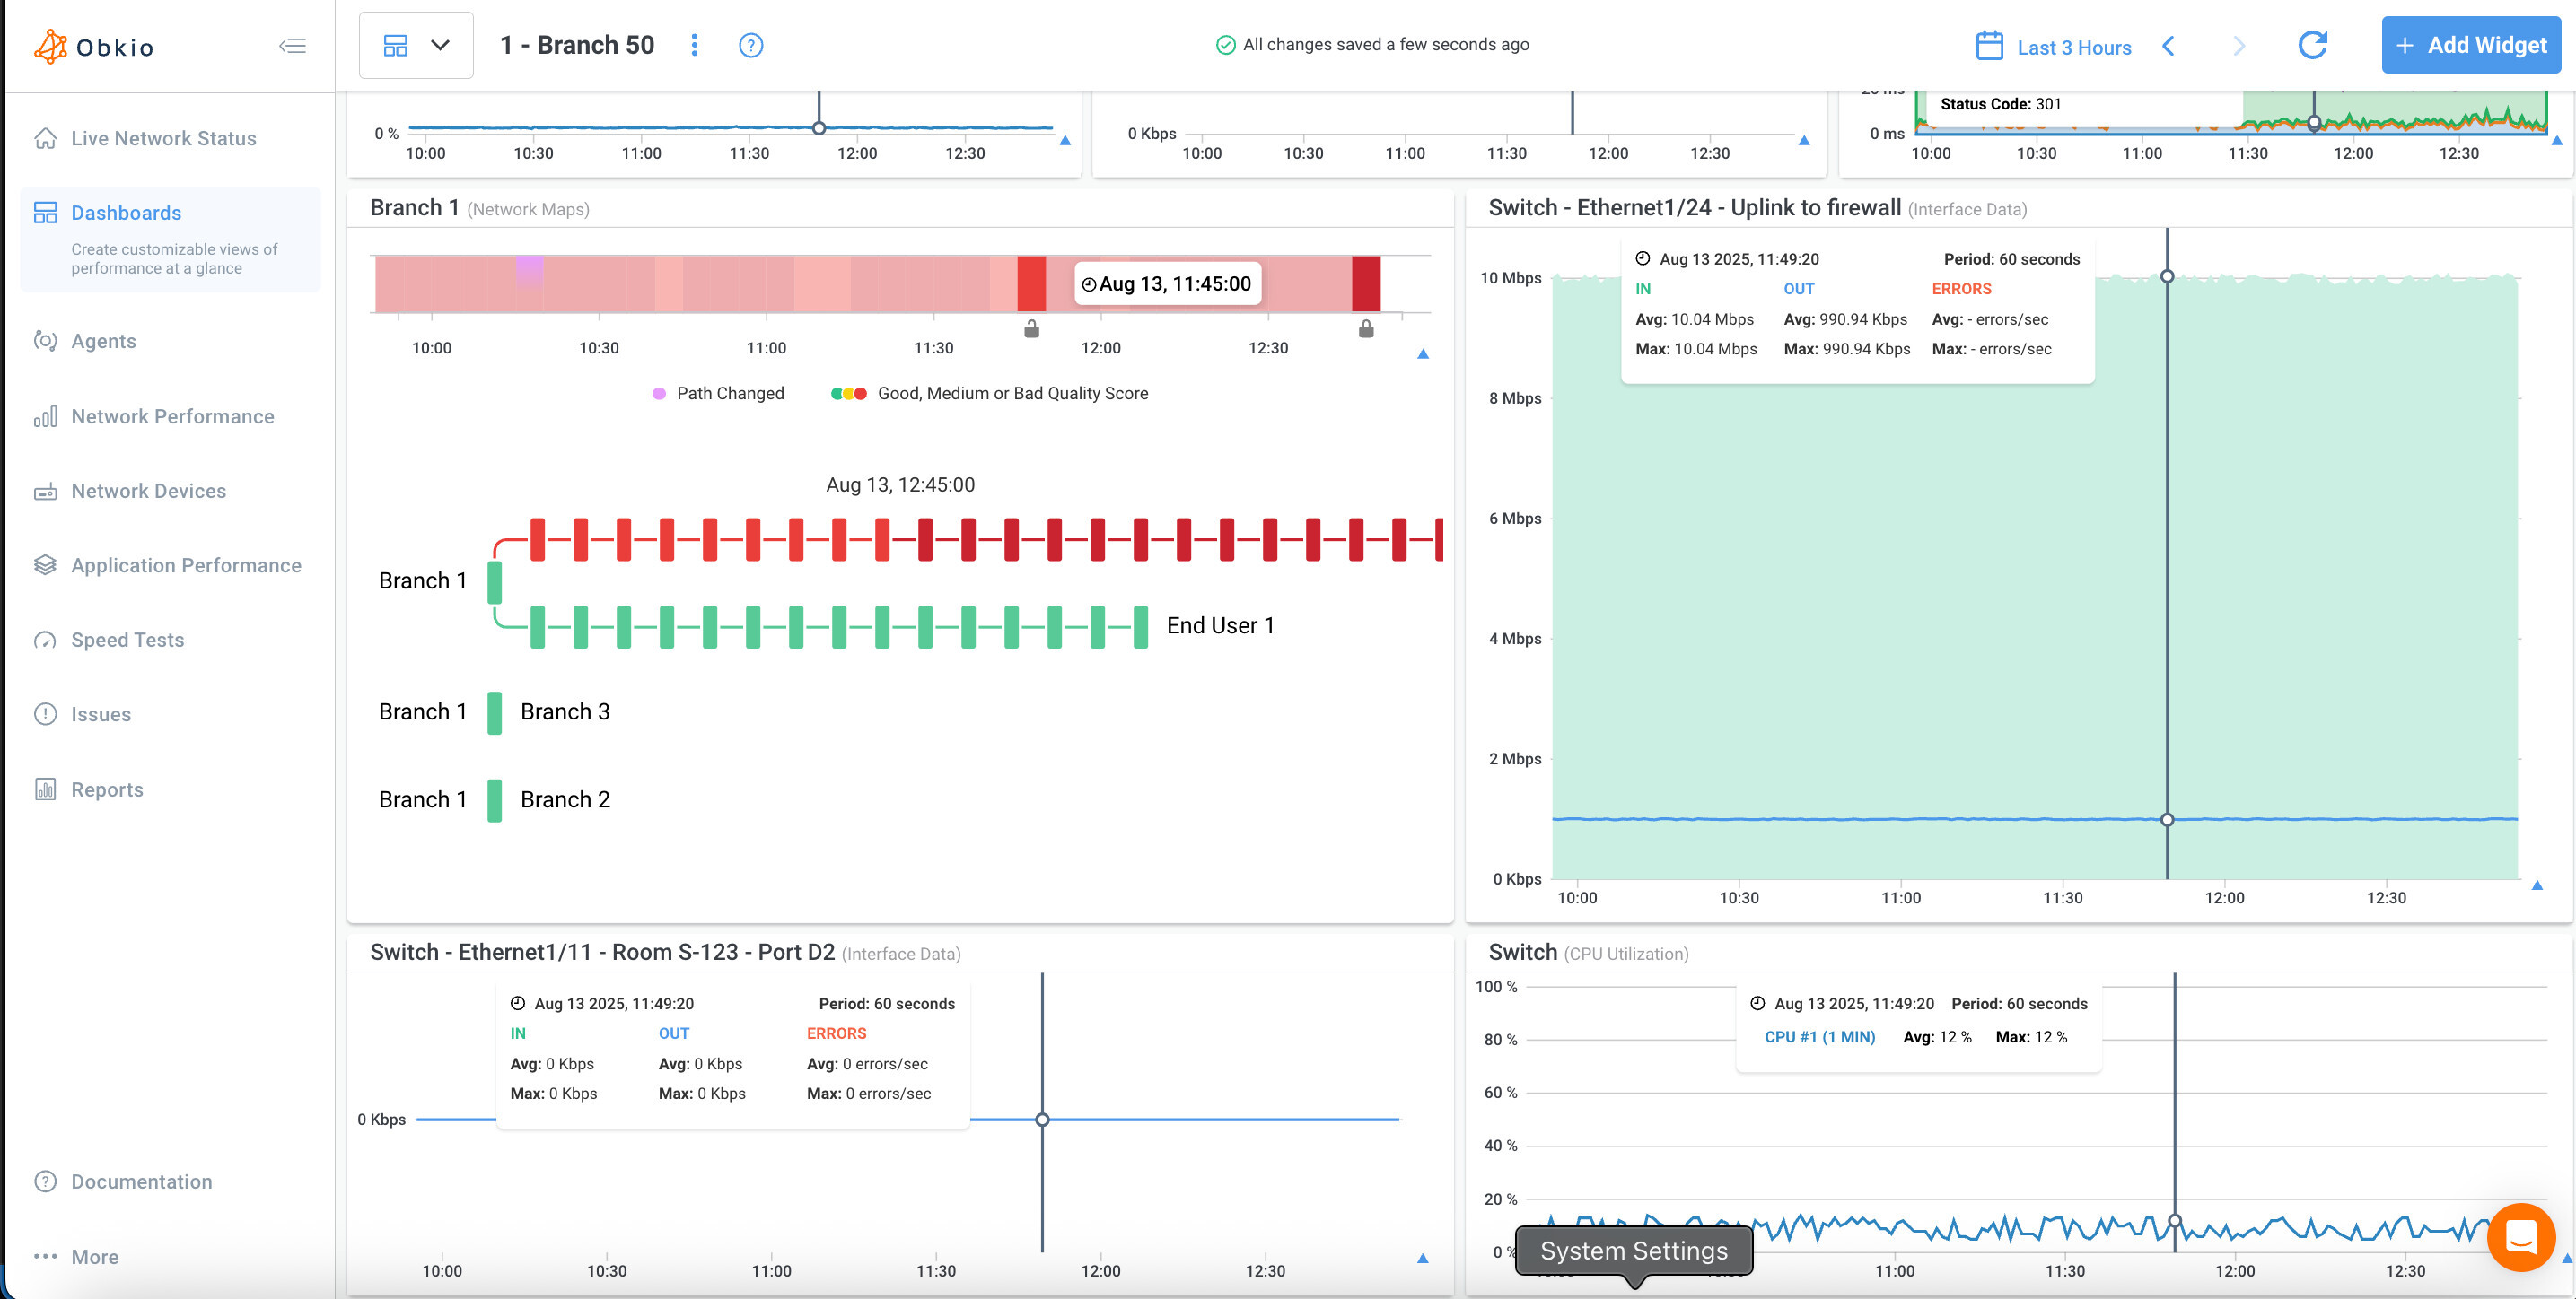Image resolution: width=2576 pixels, height=1299 pixels.
Task: Refresh the dashboard data
Action: (x=2312, y=45)
